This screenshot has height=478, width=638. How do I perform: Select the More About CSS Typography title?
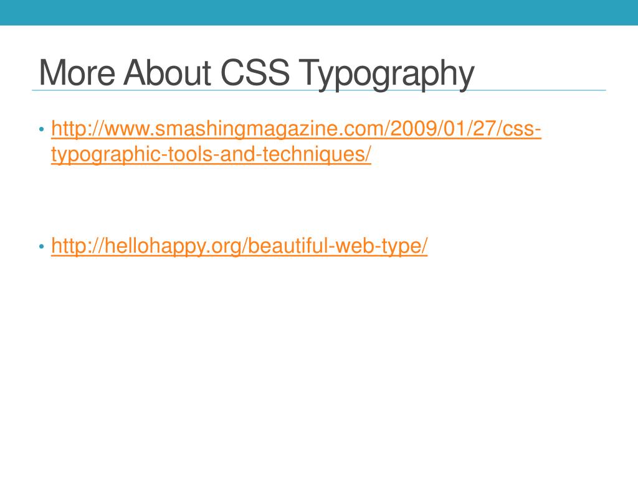pos(256,73)
